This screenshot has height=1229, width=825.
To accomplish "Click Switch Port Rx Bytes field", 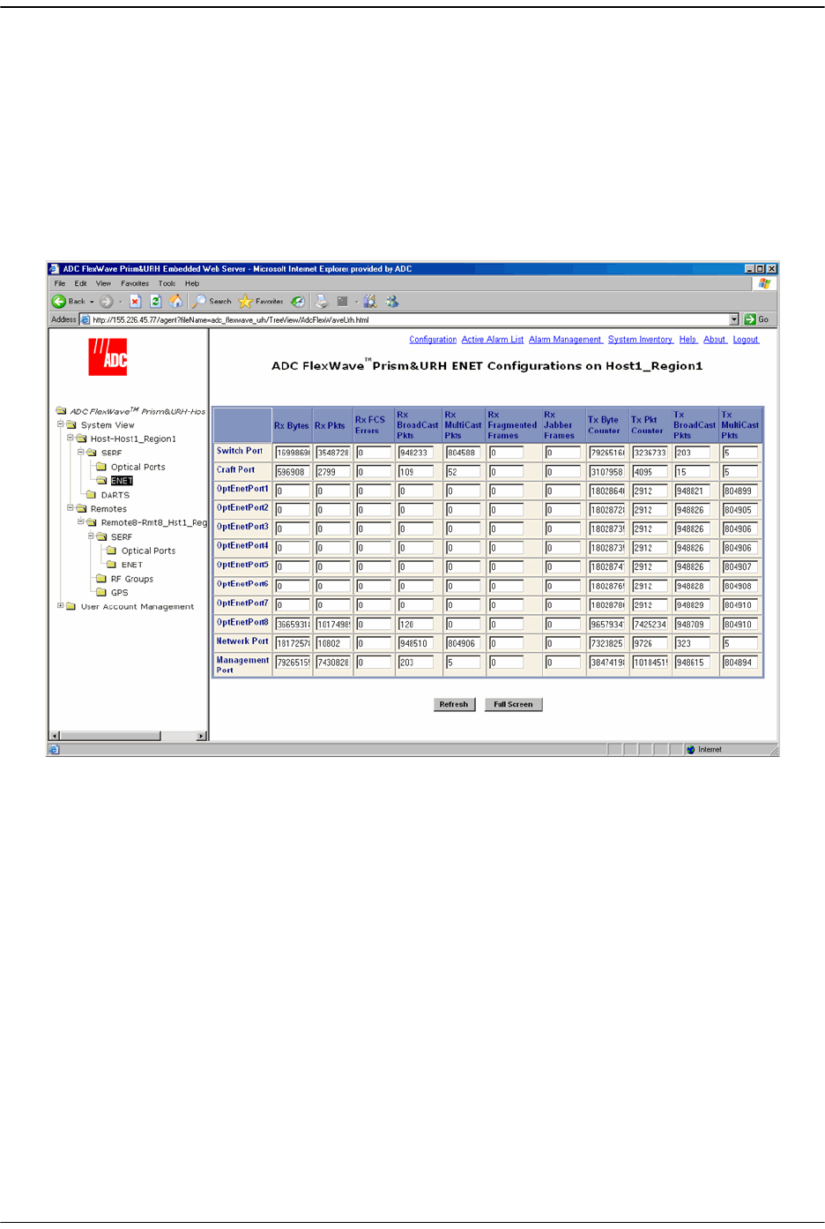I will click(x=292, y=453).
